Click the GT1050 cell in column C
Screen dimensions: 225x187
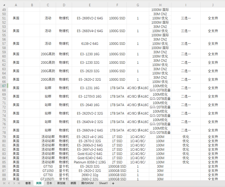[48, 171]
